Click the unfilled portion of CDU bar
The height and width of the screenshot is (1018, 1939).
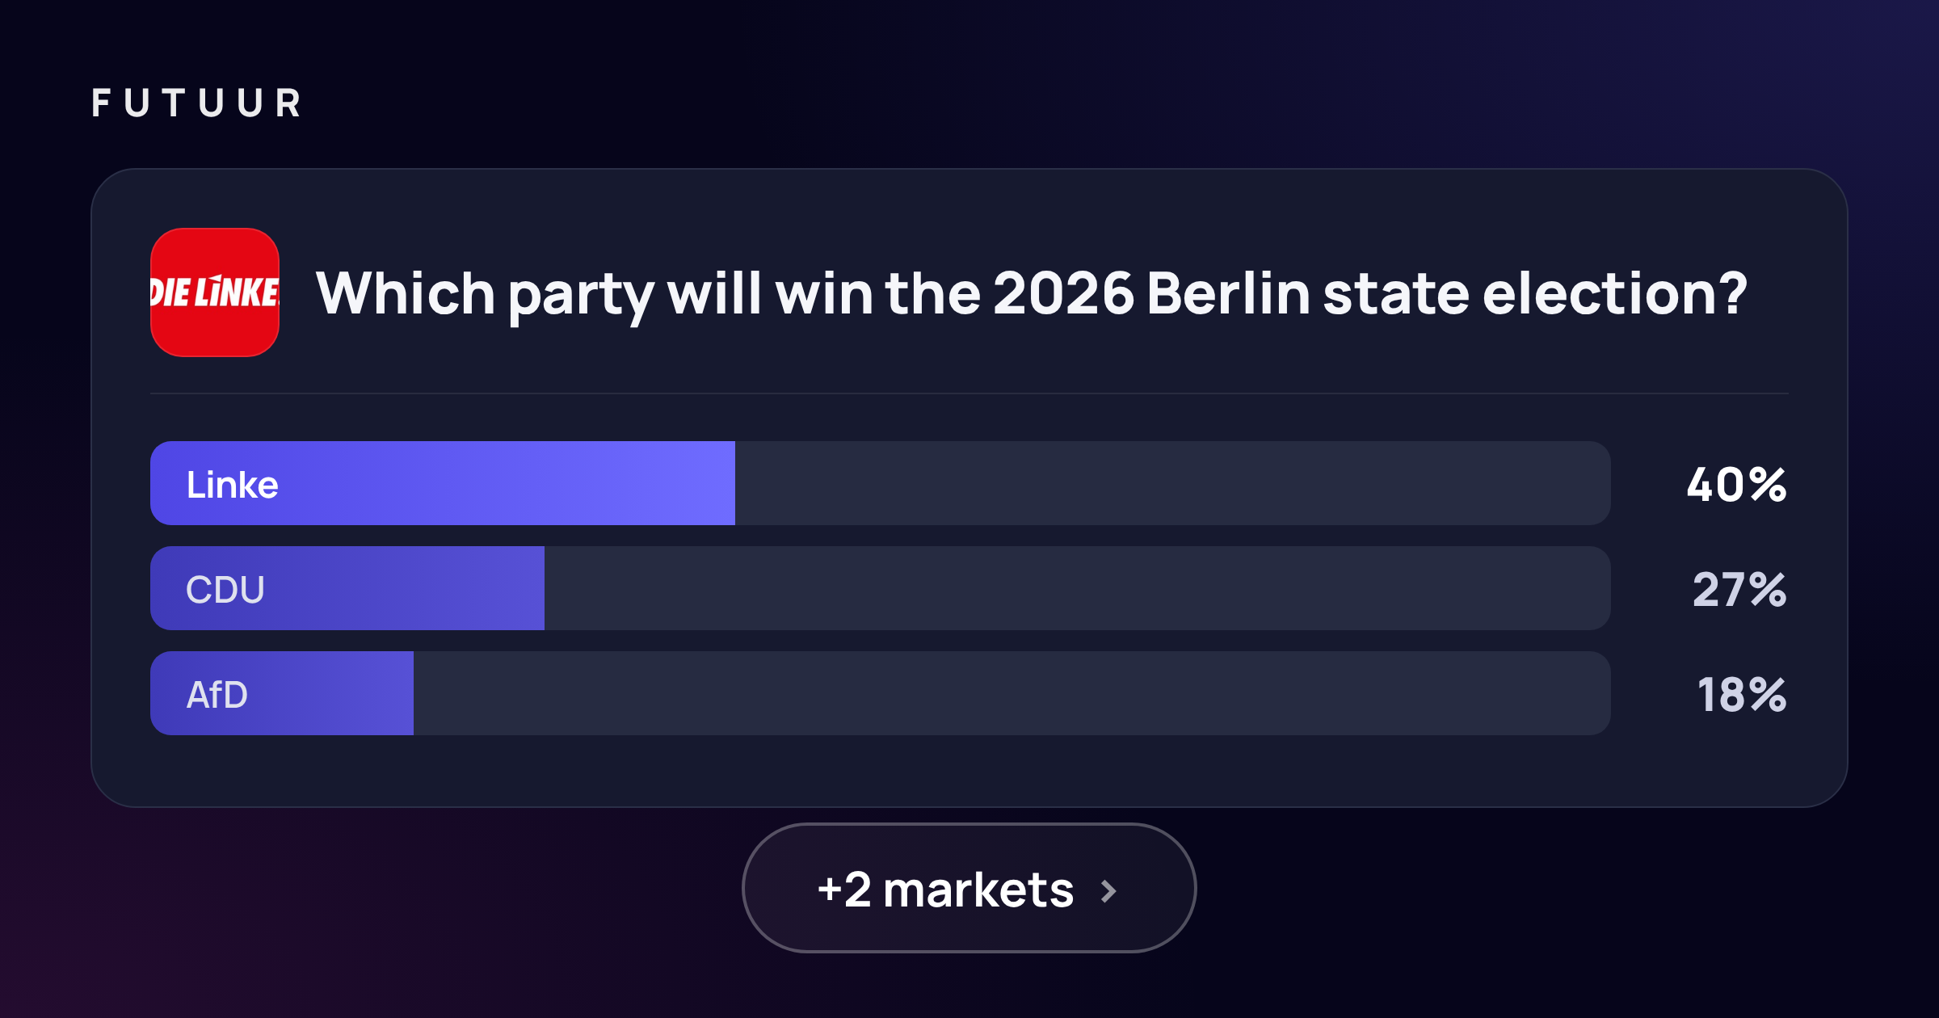(x=1078, y=588)
